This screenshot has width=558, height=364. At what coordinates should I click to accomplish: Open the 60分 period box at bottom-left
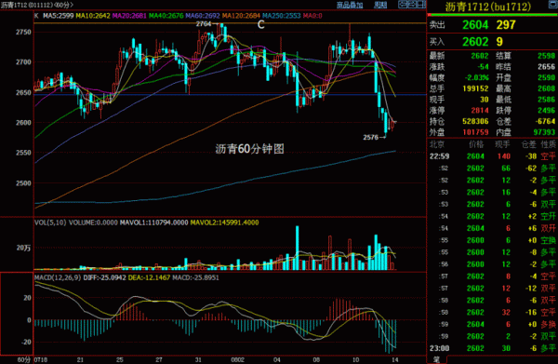(x=24, y=359)
